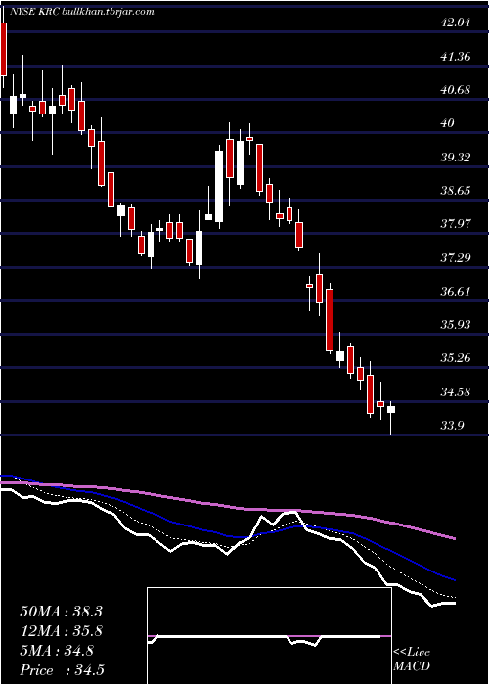The image size is (489, 685).
Task: Click the tall red candle at chart start
Action: point(4,49)
